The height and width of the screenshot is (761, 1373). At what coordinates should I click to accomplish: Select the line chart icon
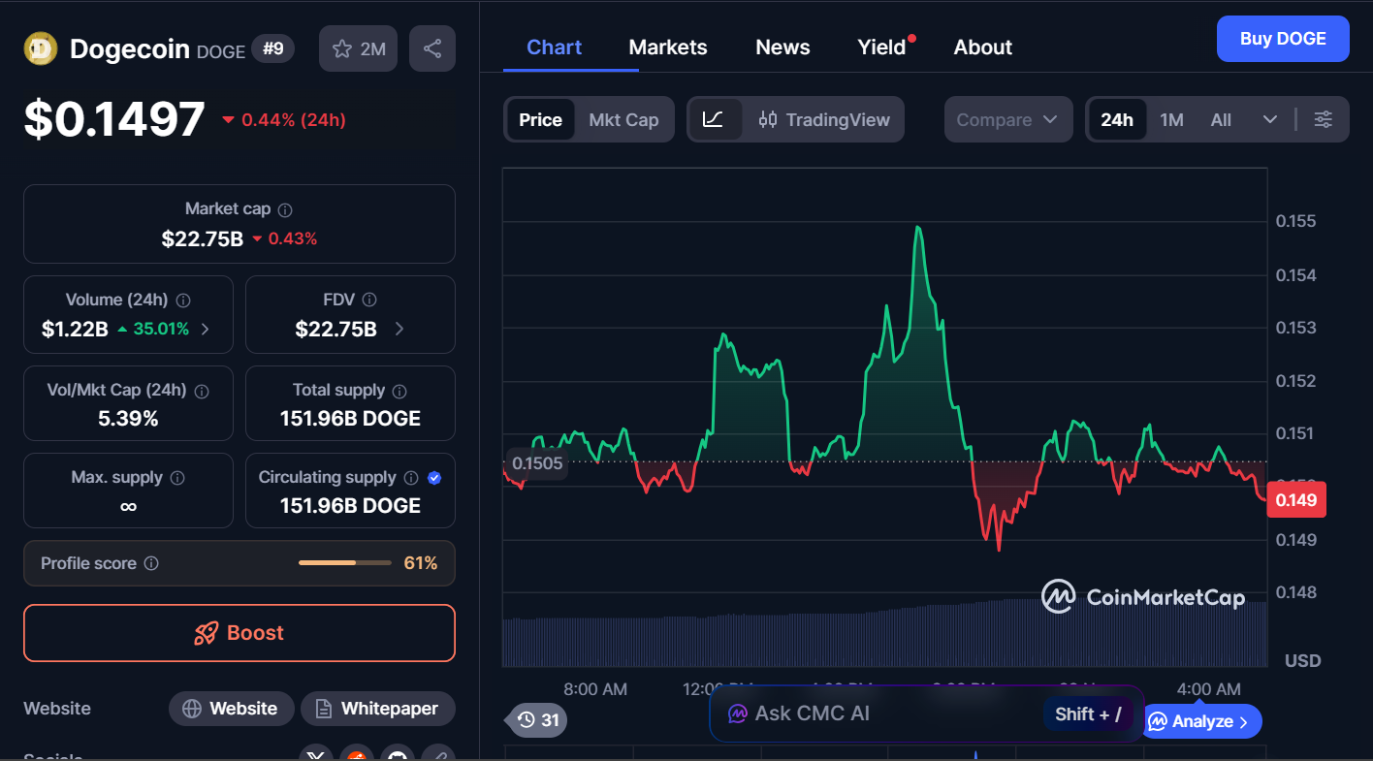(x=715, y=118)
